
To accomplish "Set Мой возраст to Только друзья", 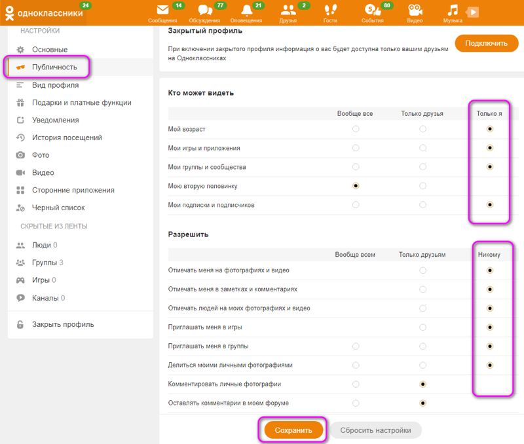I will pyautogui.click(x=422, y=129).
